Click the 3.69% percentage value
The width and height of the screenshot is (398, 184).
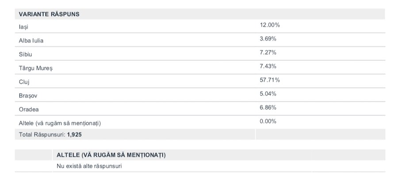[268, 39]
